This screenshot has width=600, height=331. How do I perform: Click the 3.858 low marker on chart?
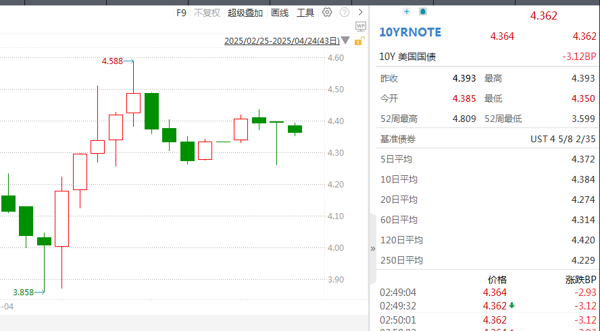click(x=23, y=292)
